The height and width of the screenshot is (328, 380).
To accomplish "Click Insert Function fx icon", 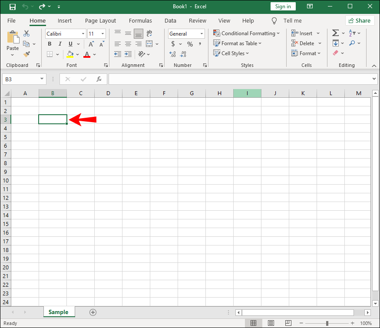I will coord(99,79).
